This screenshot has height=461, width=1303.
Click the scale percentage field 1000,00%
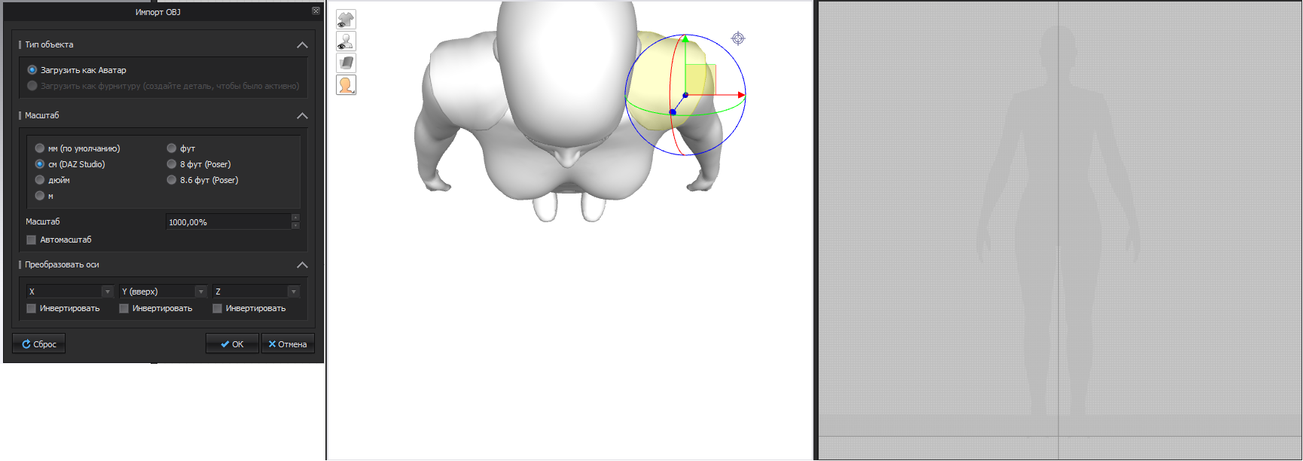[x=228, y=222]
